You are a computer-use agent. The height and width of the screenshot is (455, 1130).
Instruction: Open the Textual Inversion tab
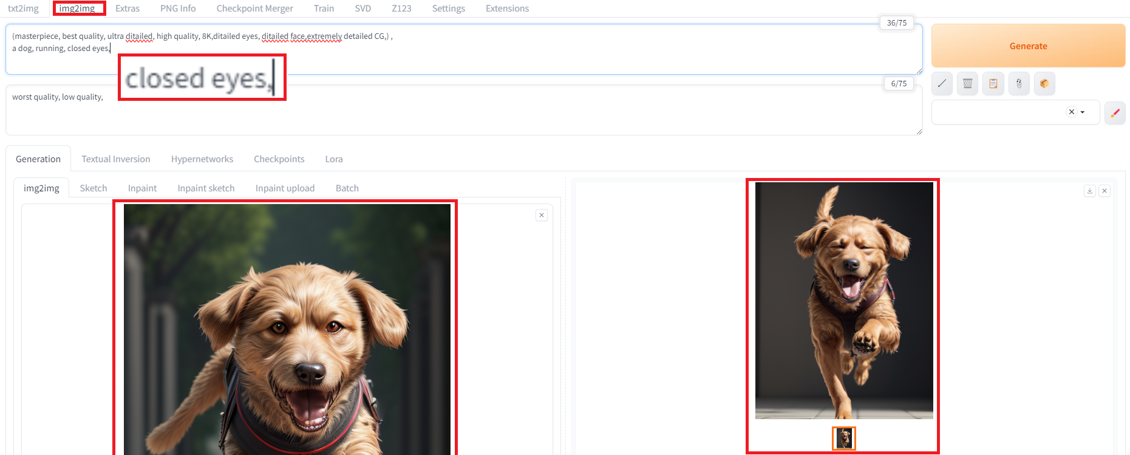(116, 159)
